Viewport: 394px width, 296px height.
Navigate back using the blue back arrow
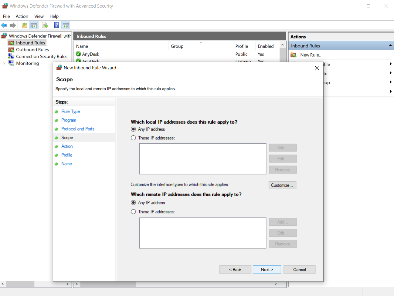click(4, 25)
